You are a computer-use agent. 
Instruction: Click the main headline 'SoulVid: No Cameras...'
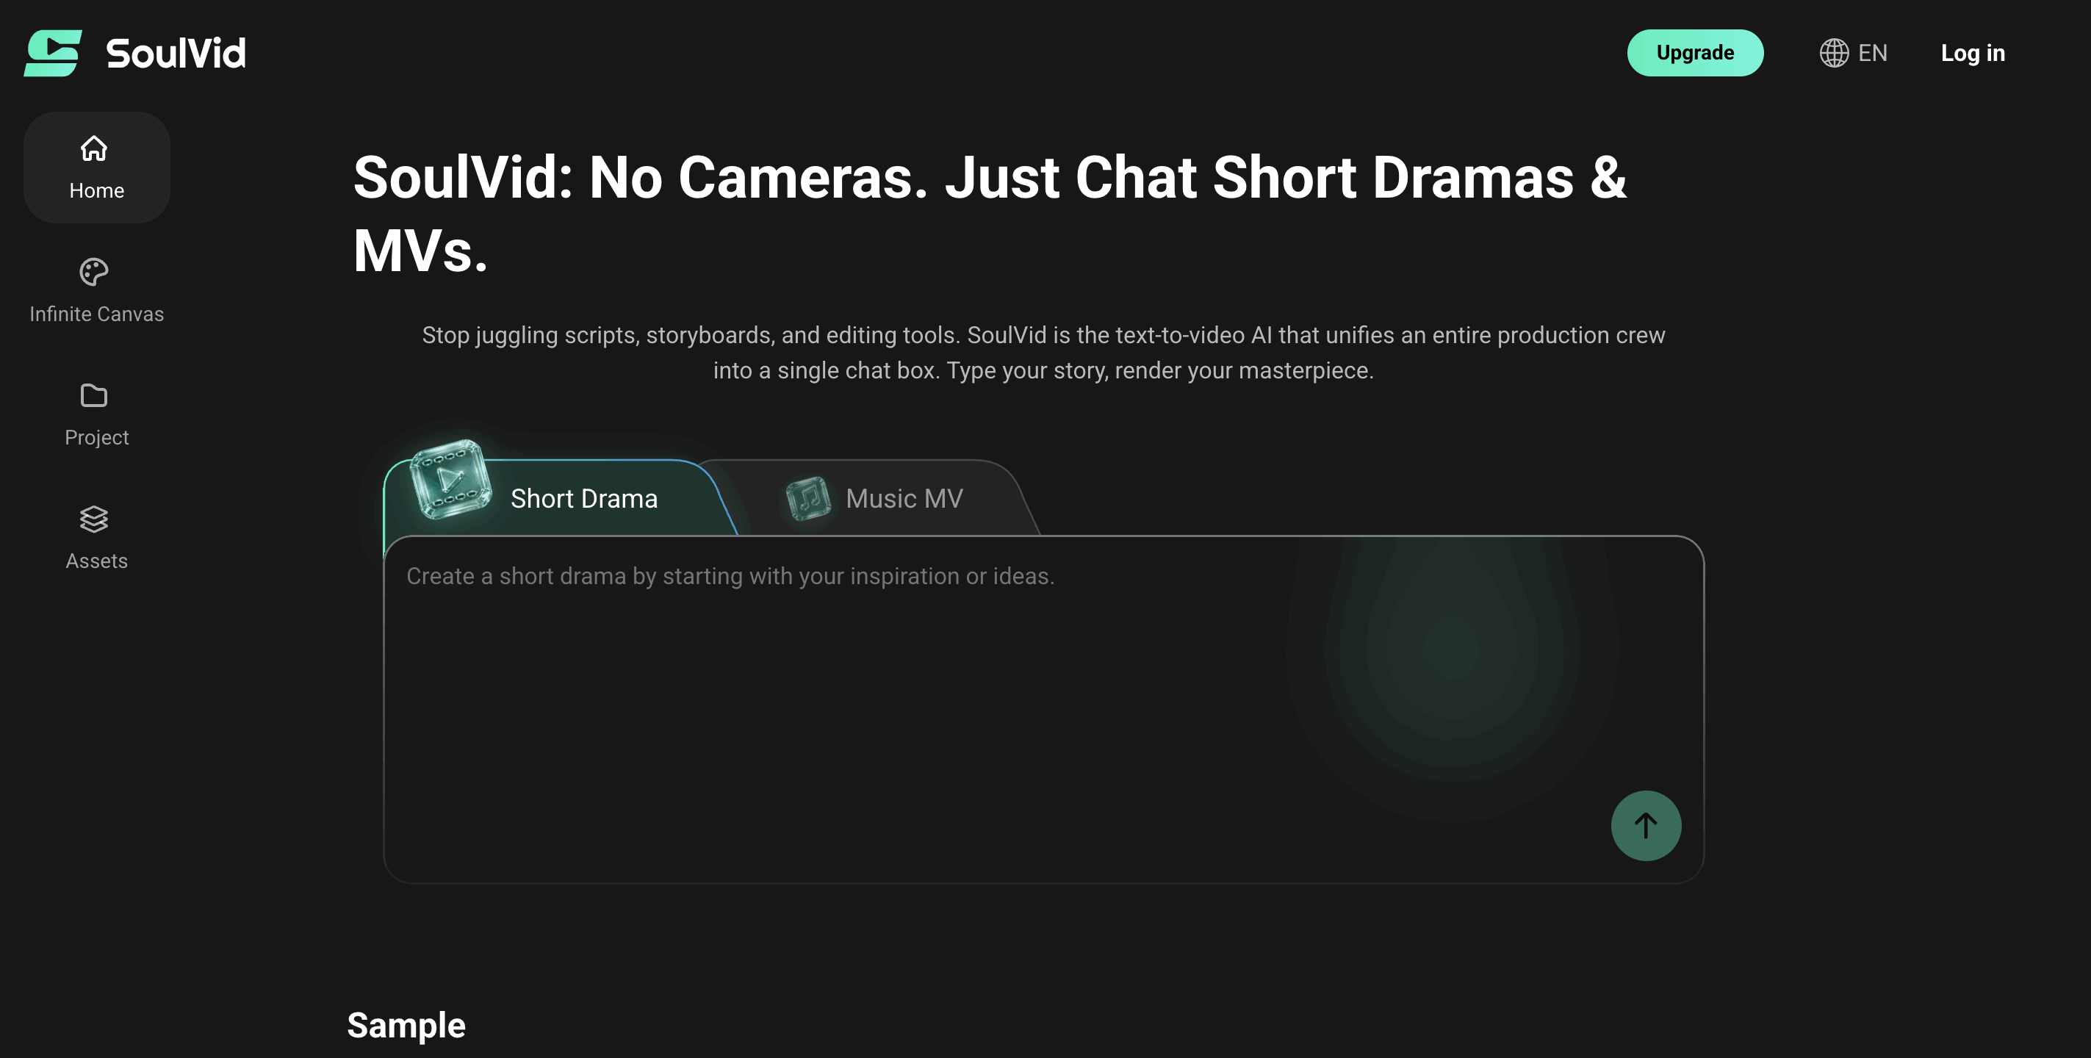pos(990,214)
